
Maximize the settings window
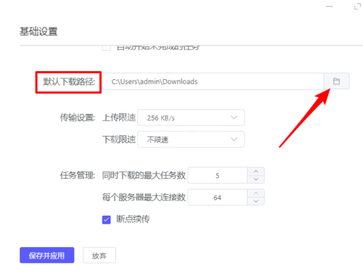coord(357,7)
